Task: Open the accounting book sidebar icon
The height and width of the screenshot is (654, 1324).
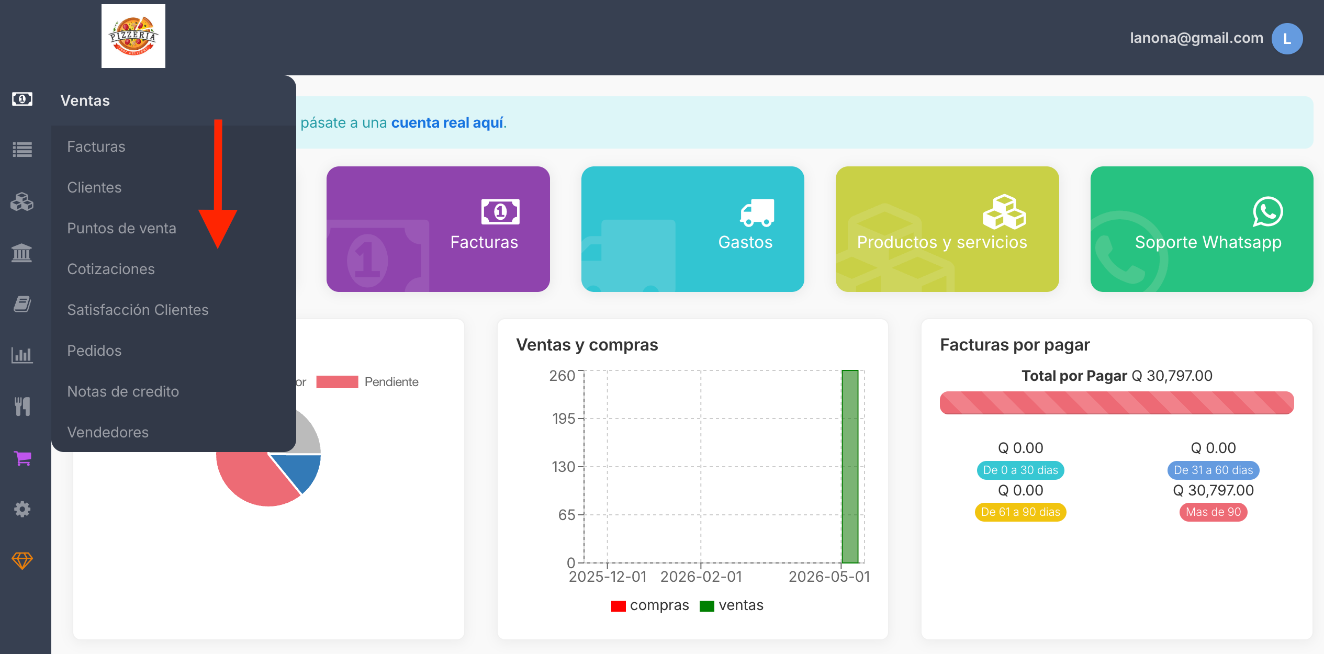Action: click(x=22, y=304)
